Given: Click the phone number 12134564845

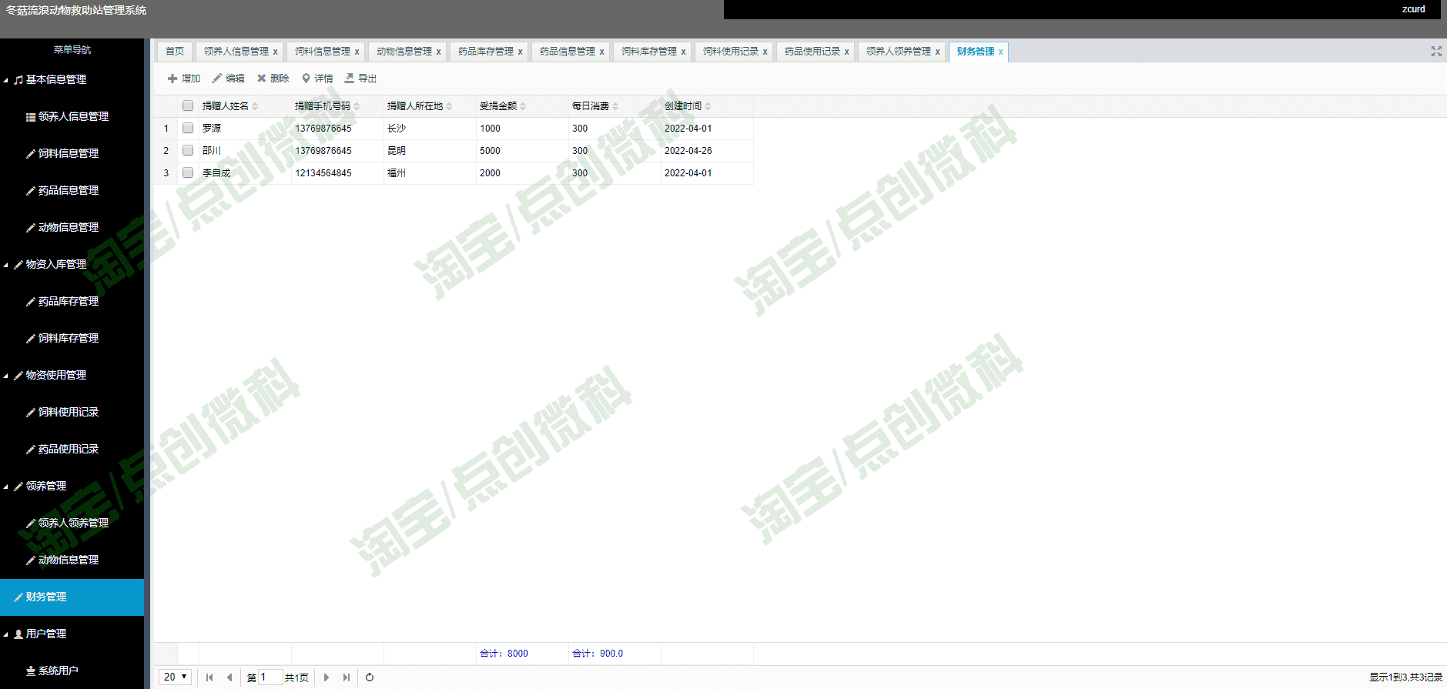Looking at the screenshot, I should tap(323, 173).
